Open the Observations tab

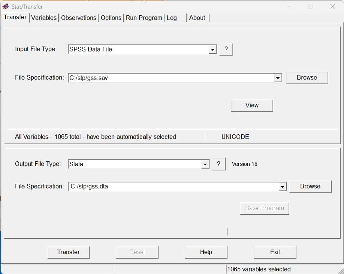tap(79, 18)
